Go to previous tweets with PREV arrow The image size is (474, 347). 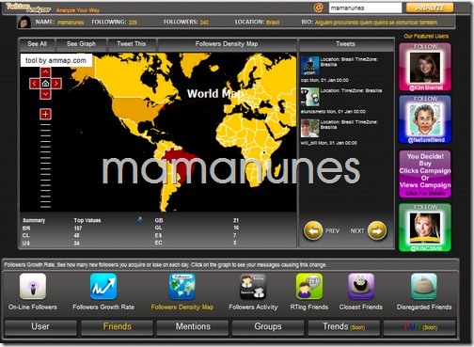click(312, 230)
